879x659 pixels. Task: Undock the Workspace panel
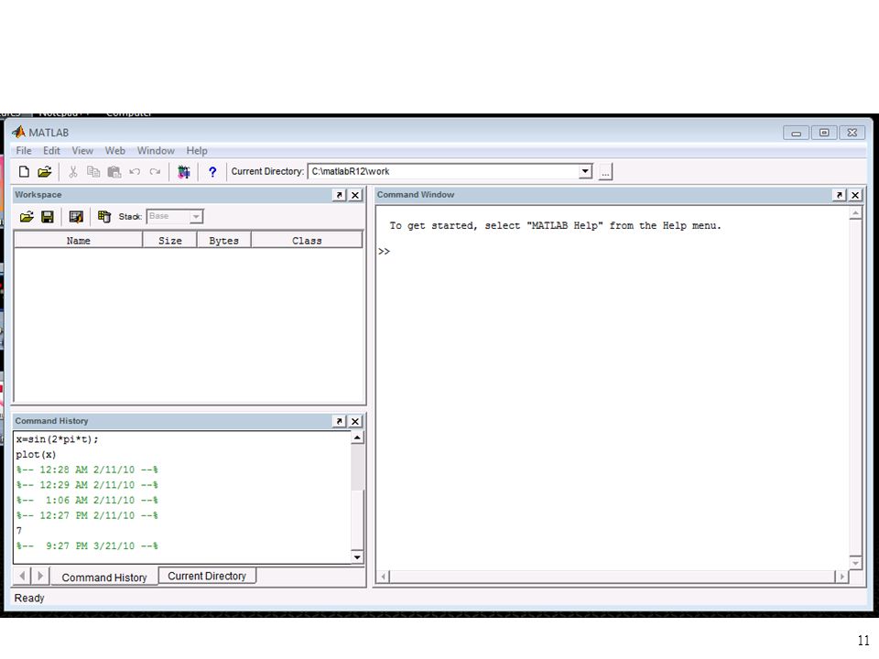(x=339, y=195)
